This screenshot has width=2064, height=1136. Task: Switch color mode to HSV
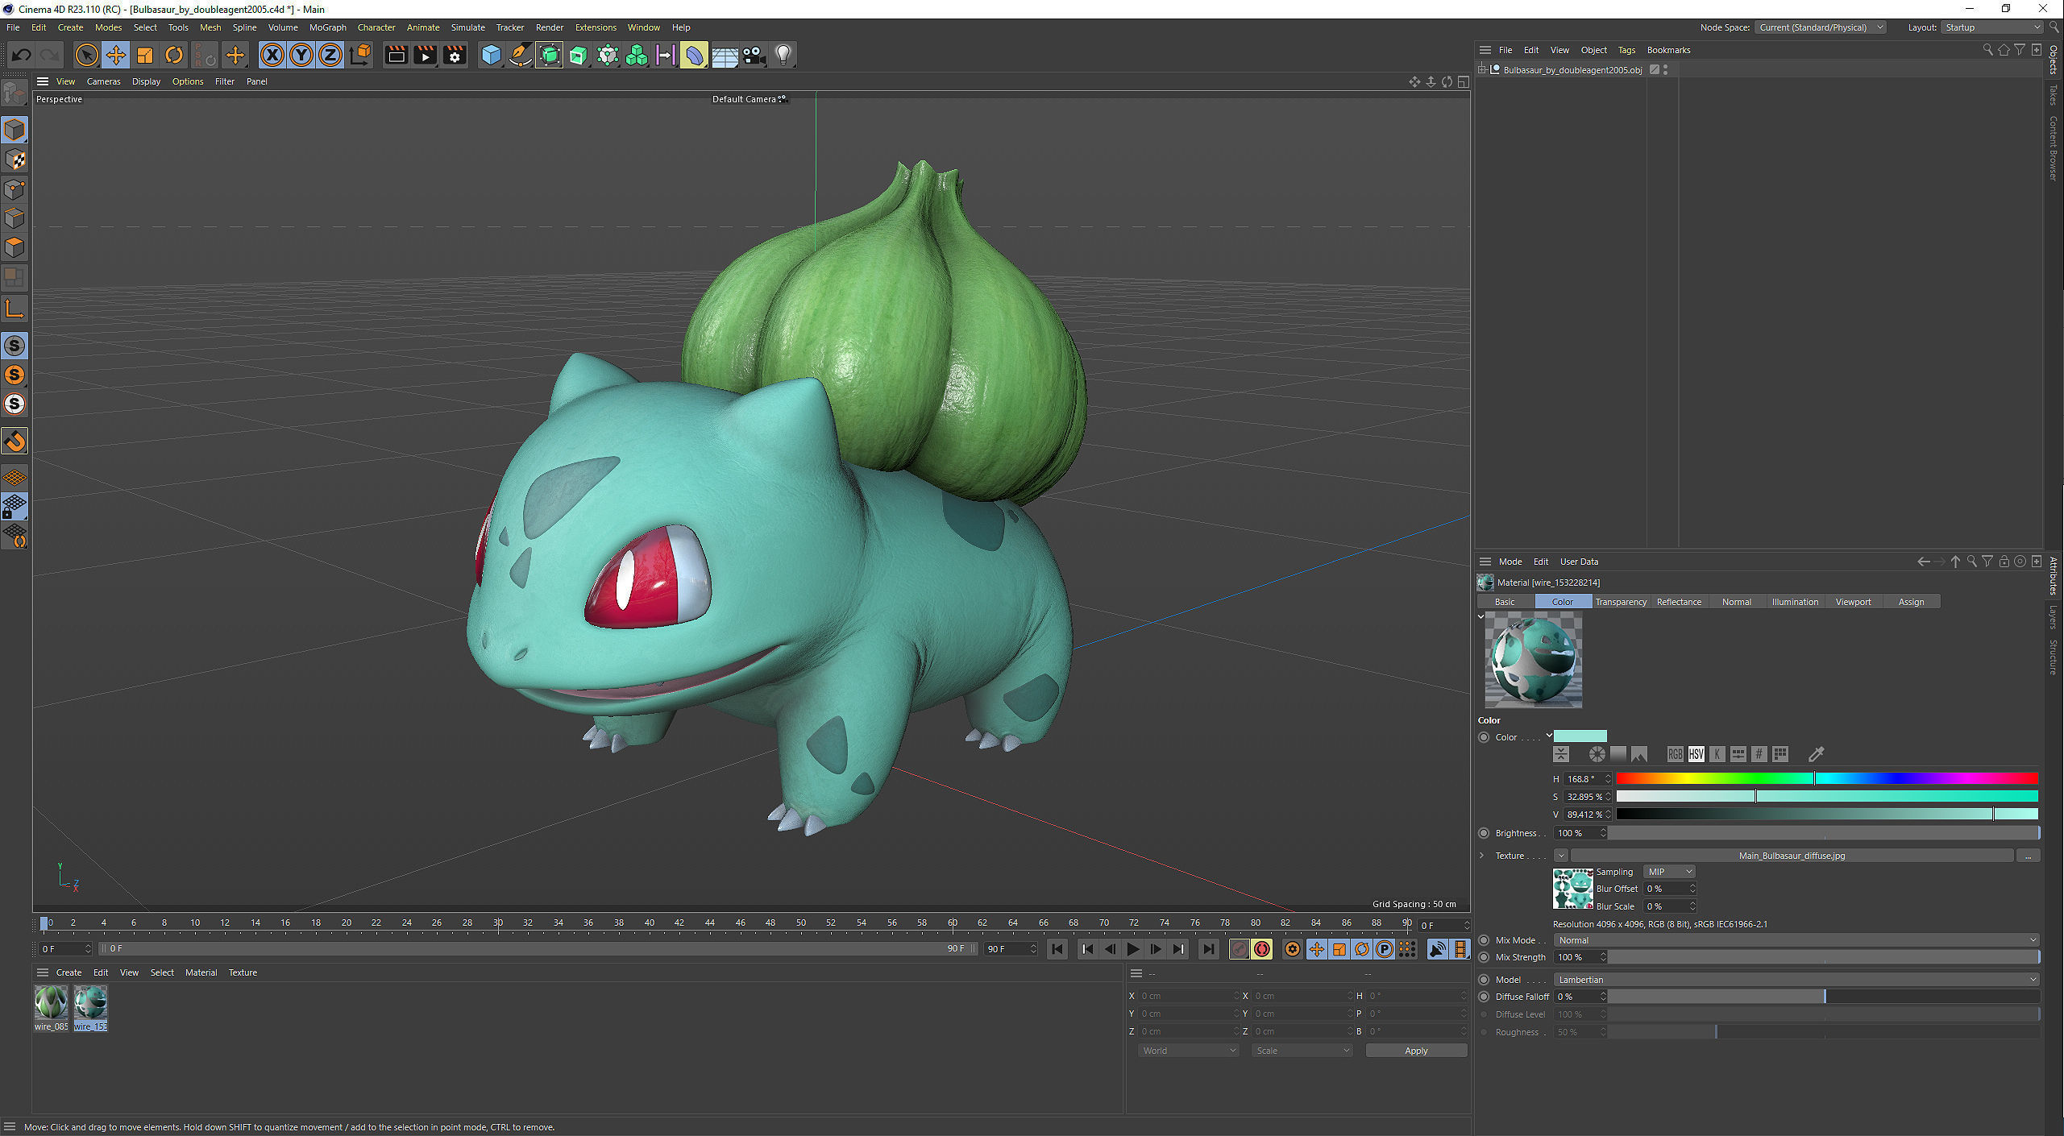pos(1696,754)
